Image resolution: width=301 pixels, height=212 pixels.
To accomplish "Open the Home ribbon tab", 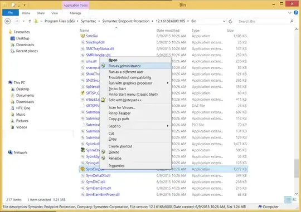I will click(26, 13).
